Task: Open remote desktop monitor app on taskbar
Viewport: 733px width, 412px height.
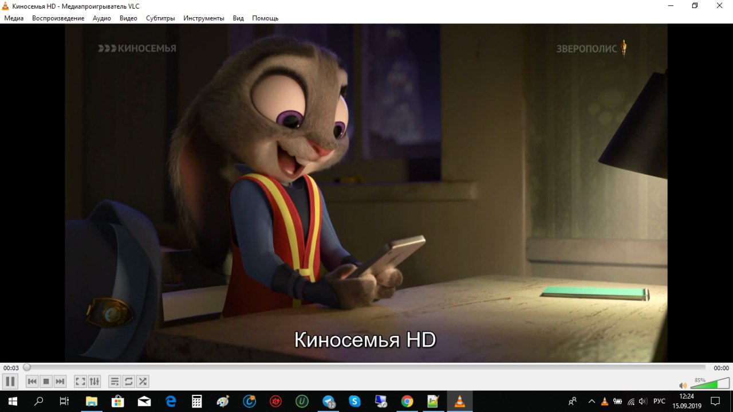Action: point(381,401)
